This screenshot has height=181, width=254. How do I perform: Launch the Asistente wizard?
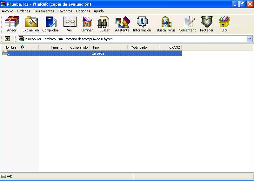tap(122, 24)
